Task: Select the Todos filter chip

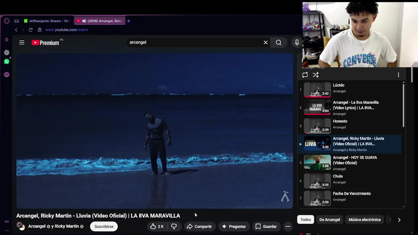Action: point(306,220)
